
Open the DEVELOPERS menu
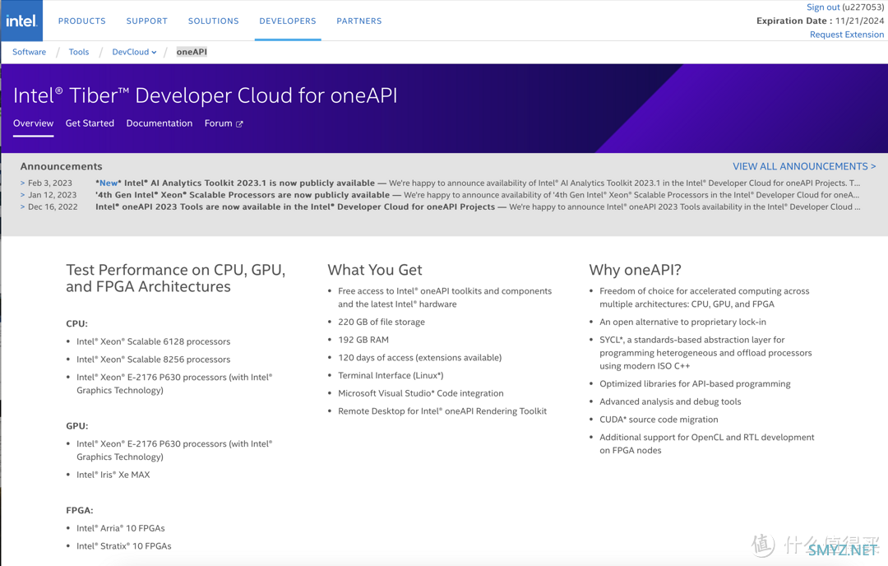[x=288, y=21]
